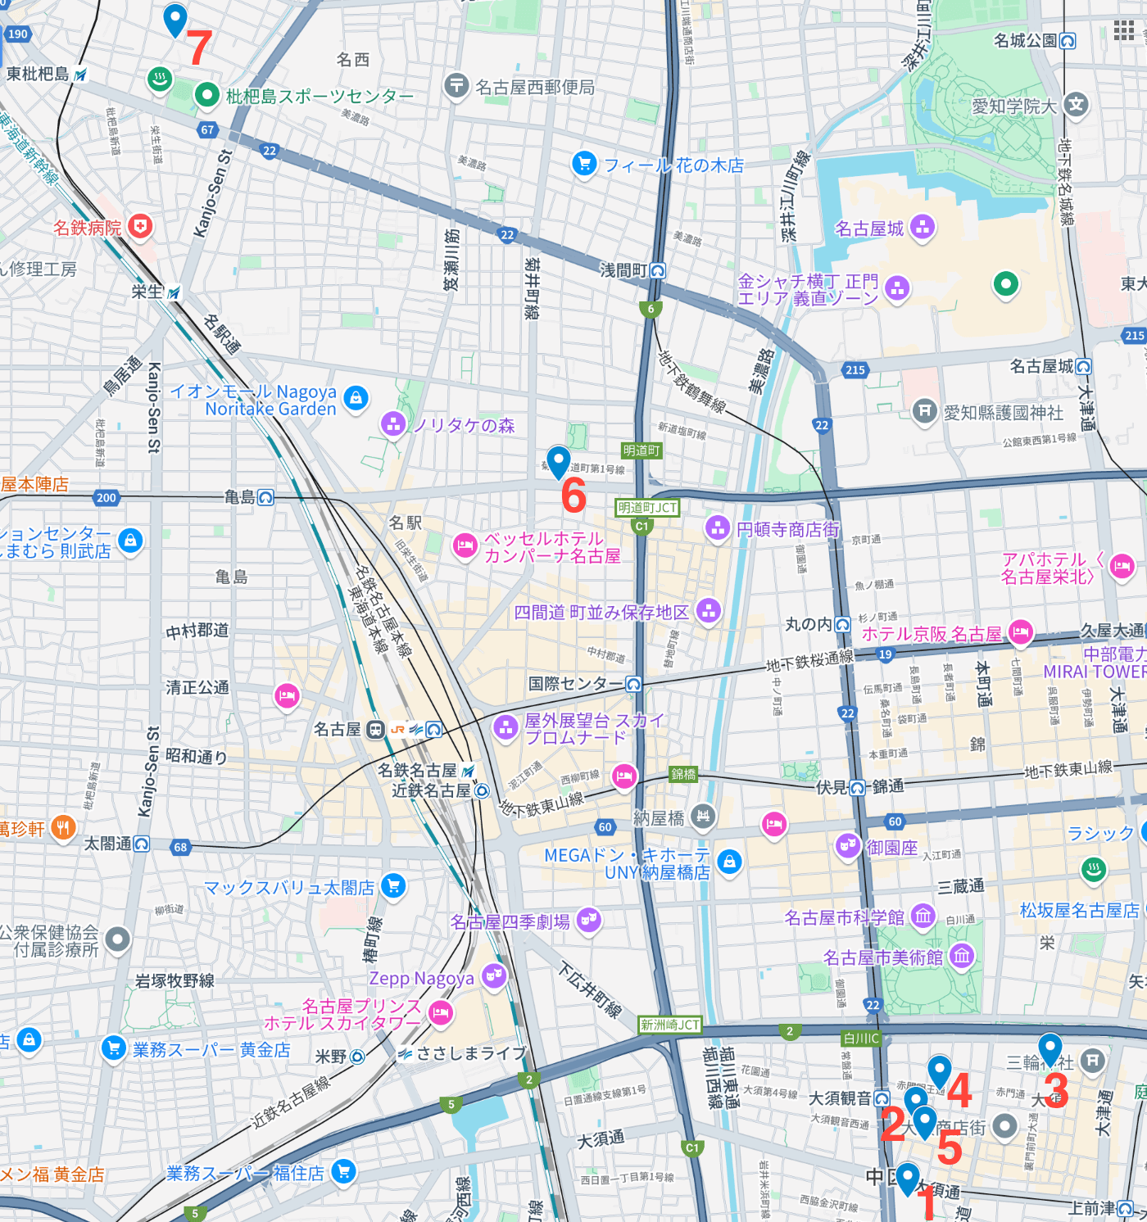
Task: Click the フィール 花の木店 shopping cart icon
Action: 584,164
